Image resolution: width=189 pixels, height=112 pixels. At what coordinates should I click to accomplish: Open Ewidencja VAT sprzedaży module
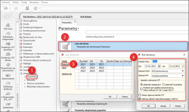click(x=8, y=44)
